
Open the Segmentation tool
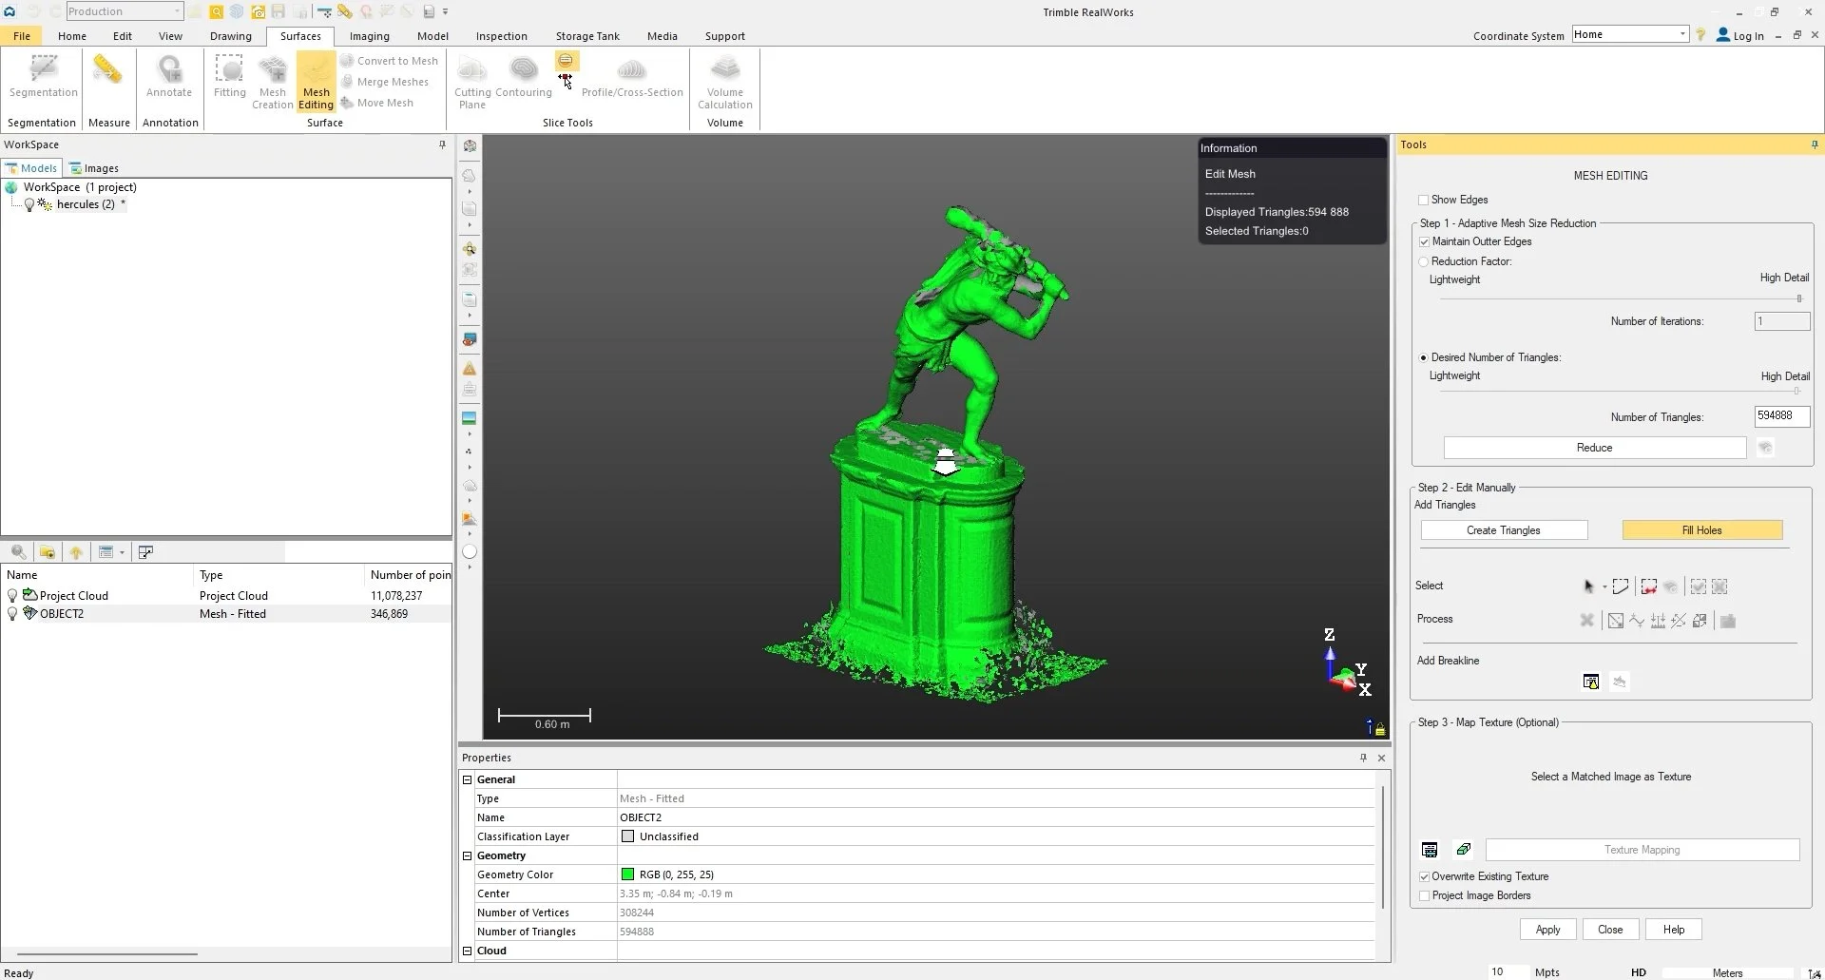click(43, 76)
